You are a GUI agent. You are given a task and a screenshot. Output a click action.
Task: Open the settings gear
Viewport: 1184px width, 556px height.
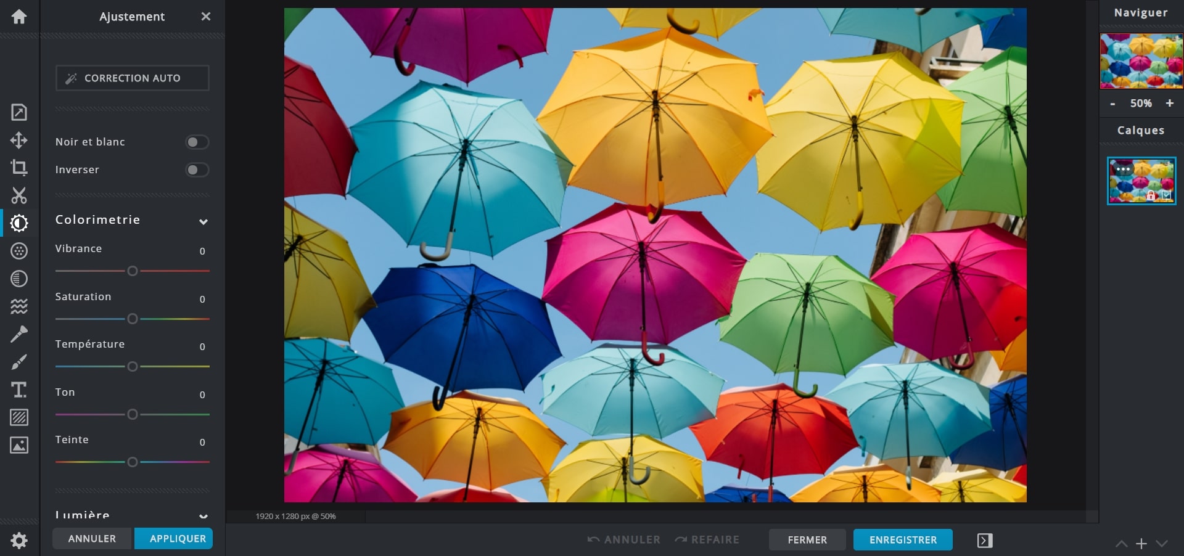[19, 541]
